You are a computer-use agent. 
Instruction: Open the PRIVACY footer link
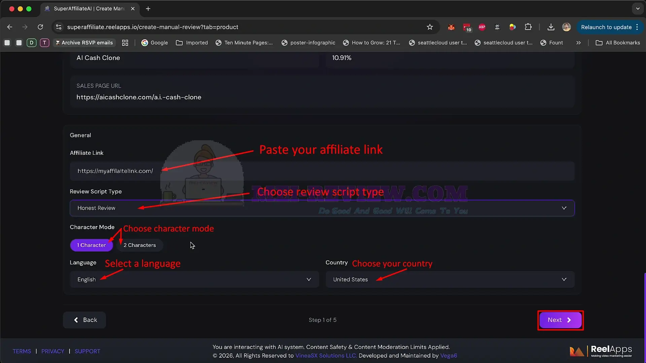coord(53,351)
